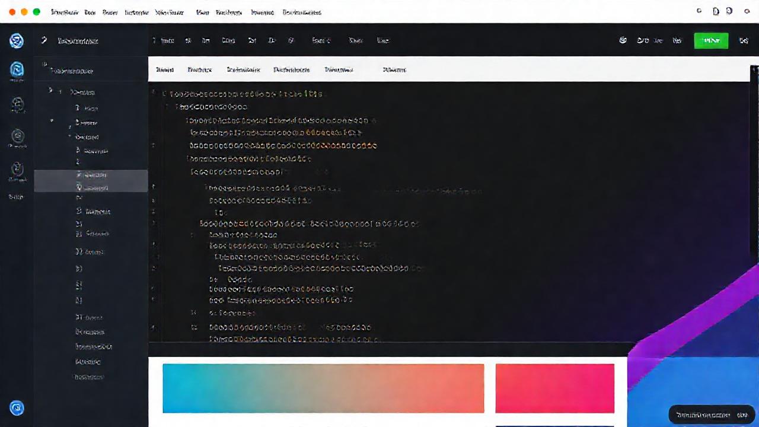Minimize the window using the yellow round button
This screenshot has height=427, width=759.
(x=24, y=12)
